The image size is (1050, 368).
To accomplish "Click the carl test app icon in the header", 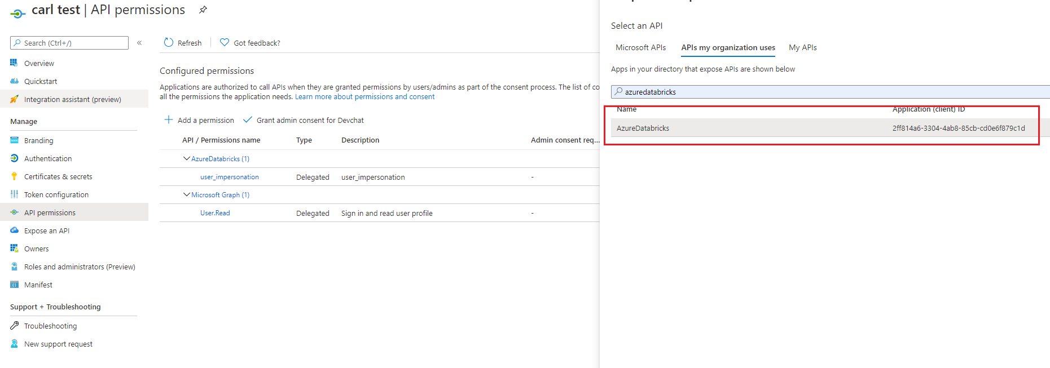I will pos(17,14).
